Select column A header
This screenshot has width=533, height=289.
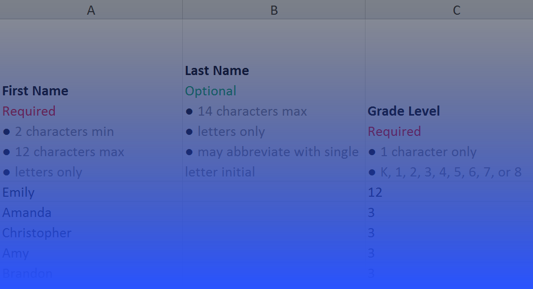click(91, 10)
